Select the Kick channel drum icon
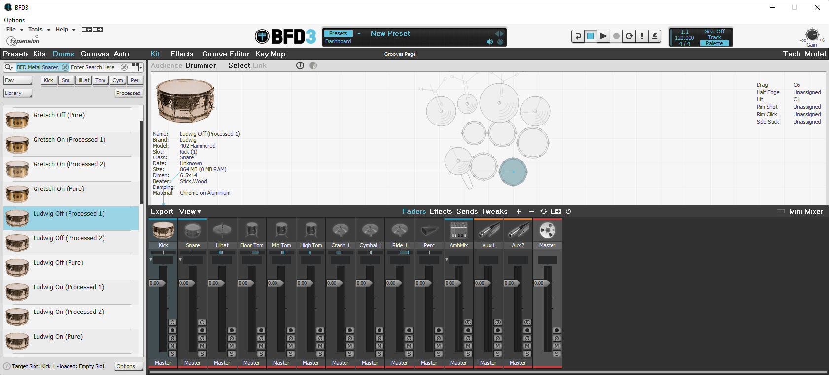This screenshot has width=829, height=375. (x=163, y=230)
